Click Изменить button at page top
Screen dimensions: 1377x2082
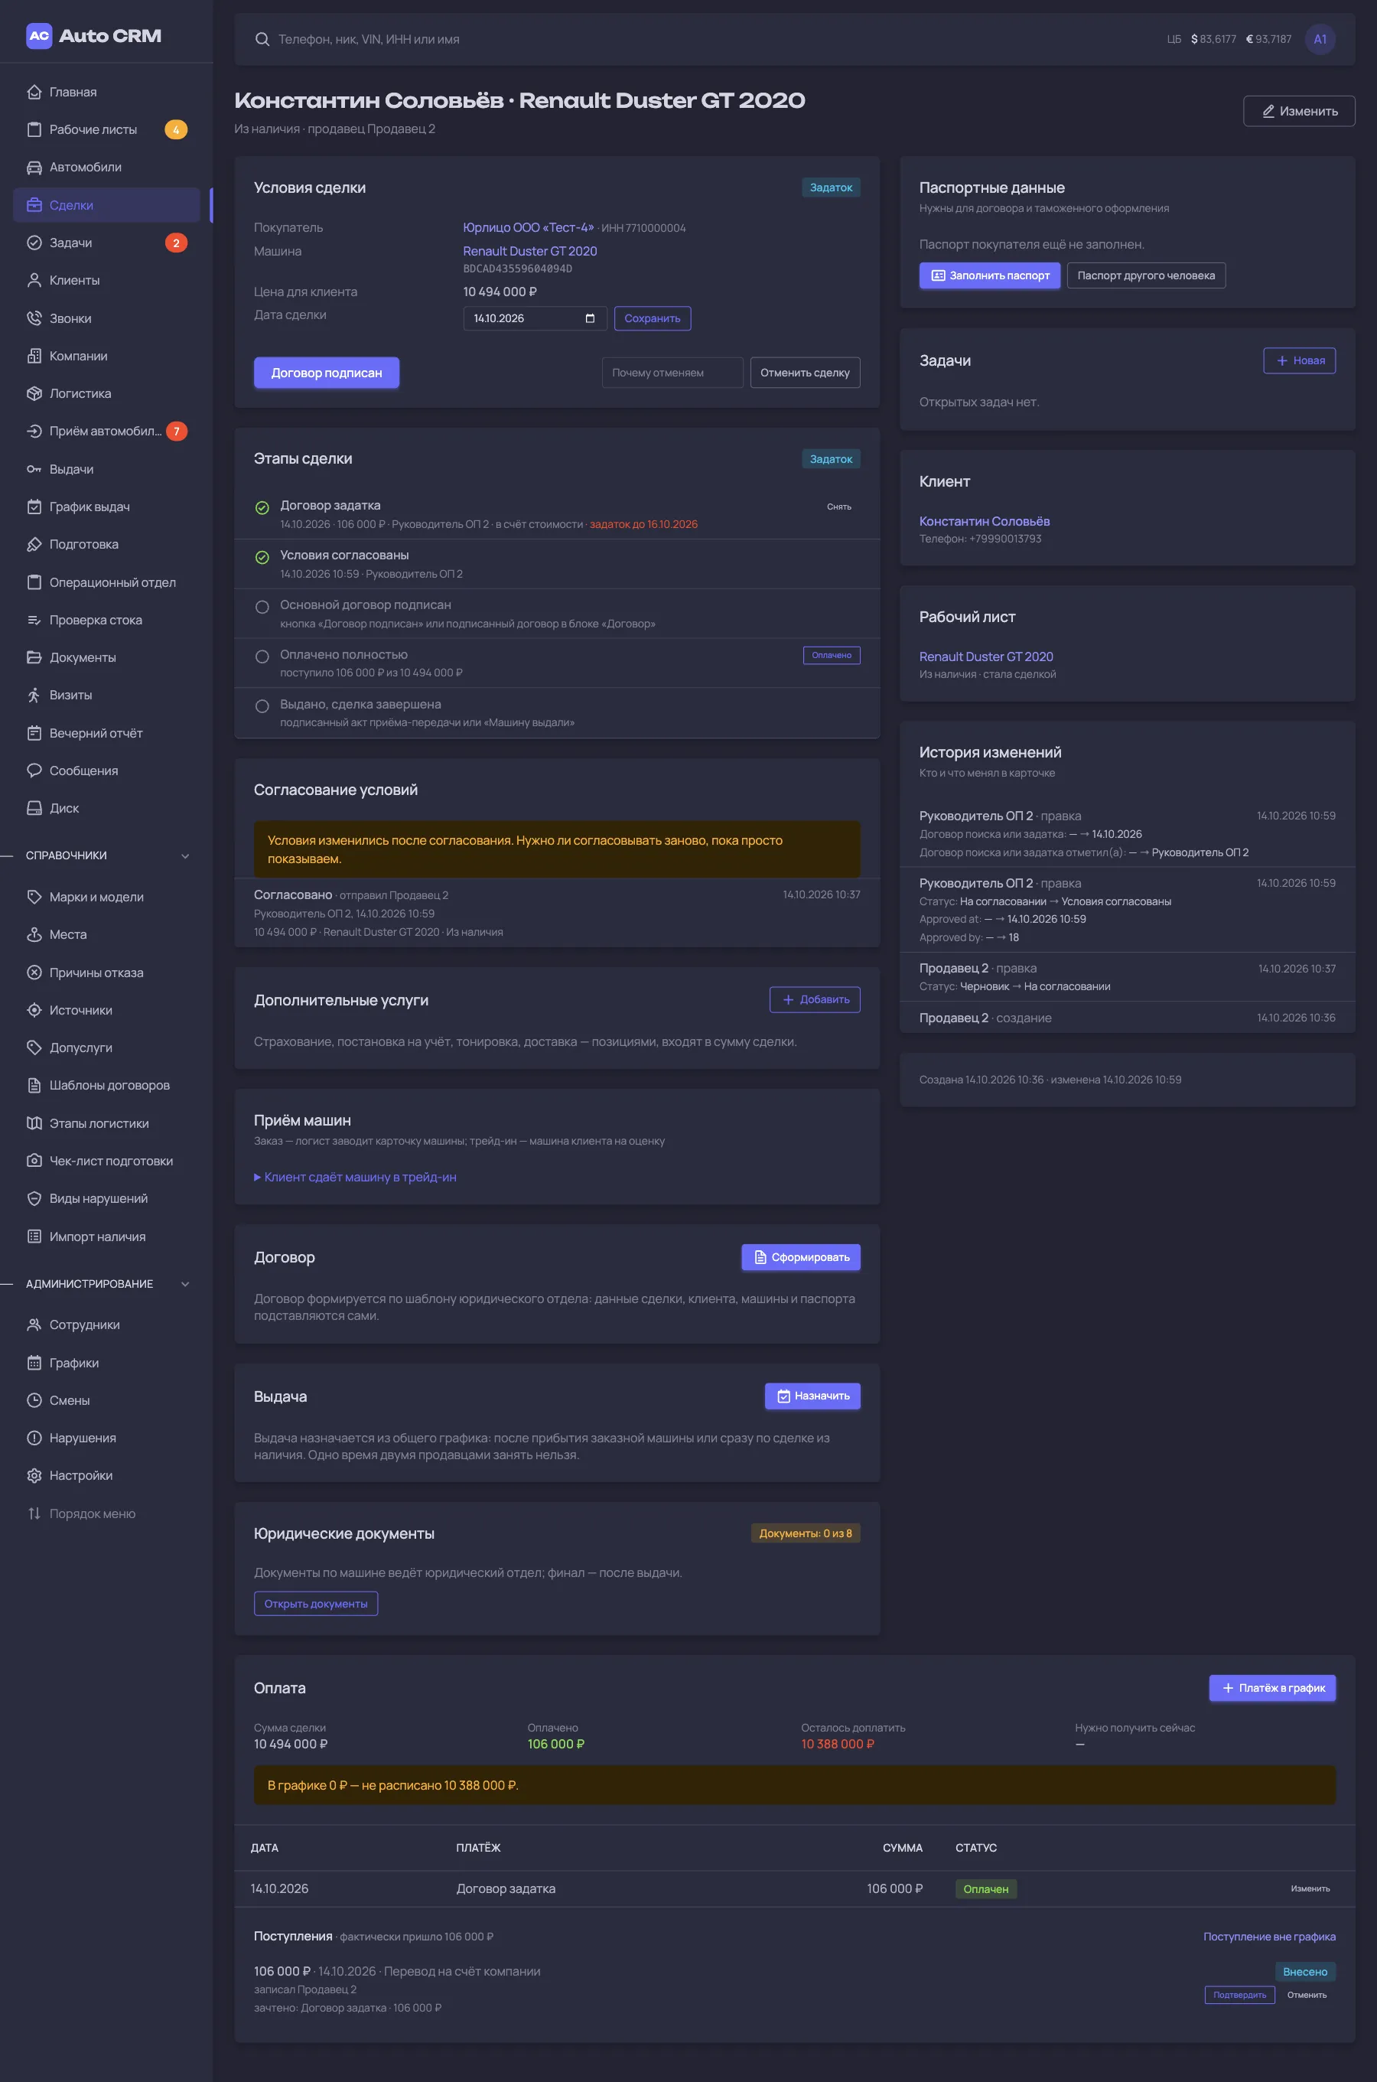click(1299, 111)
